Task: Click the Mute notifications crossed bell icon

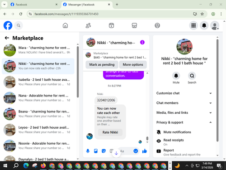Action: pos(159,132)
